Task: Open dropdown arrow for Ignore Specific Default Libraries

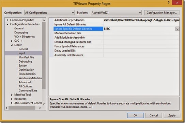Action: 177,29
